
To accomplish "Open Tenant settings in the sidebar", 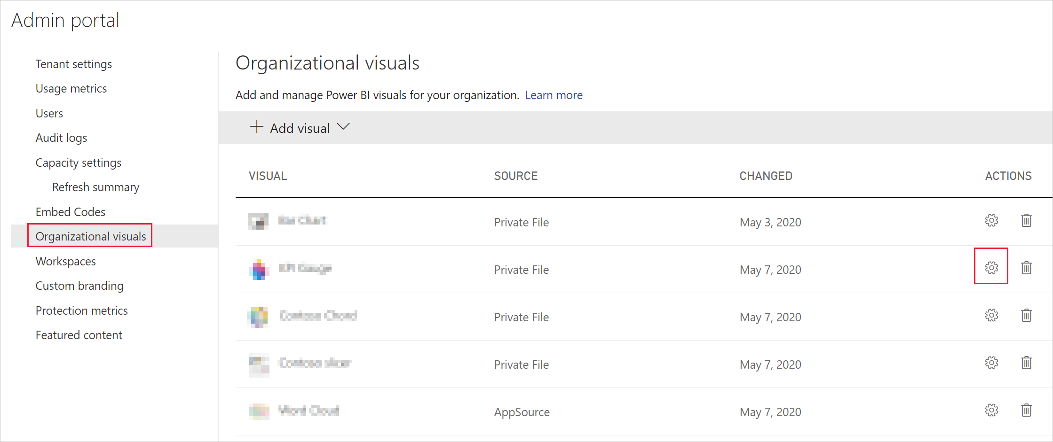I will [74, 64].
